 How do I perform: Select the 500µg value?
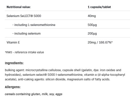click(92, 25)
